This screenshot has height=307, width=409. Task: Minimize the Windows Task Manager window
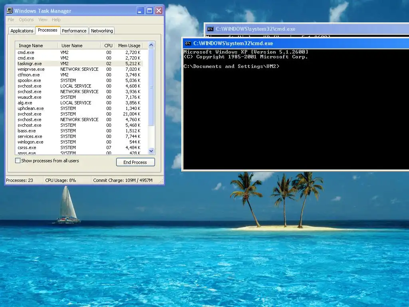pos(140,11)
